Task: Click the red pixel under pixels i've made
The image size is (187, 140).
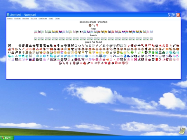Action: (x=97, y=25)
